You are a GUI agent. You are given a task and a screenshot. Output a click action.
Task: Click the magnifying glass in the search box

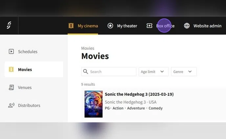pos(86,72)
